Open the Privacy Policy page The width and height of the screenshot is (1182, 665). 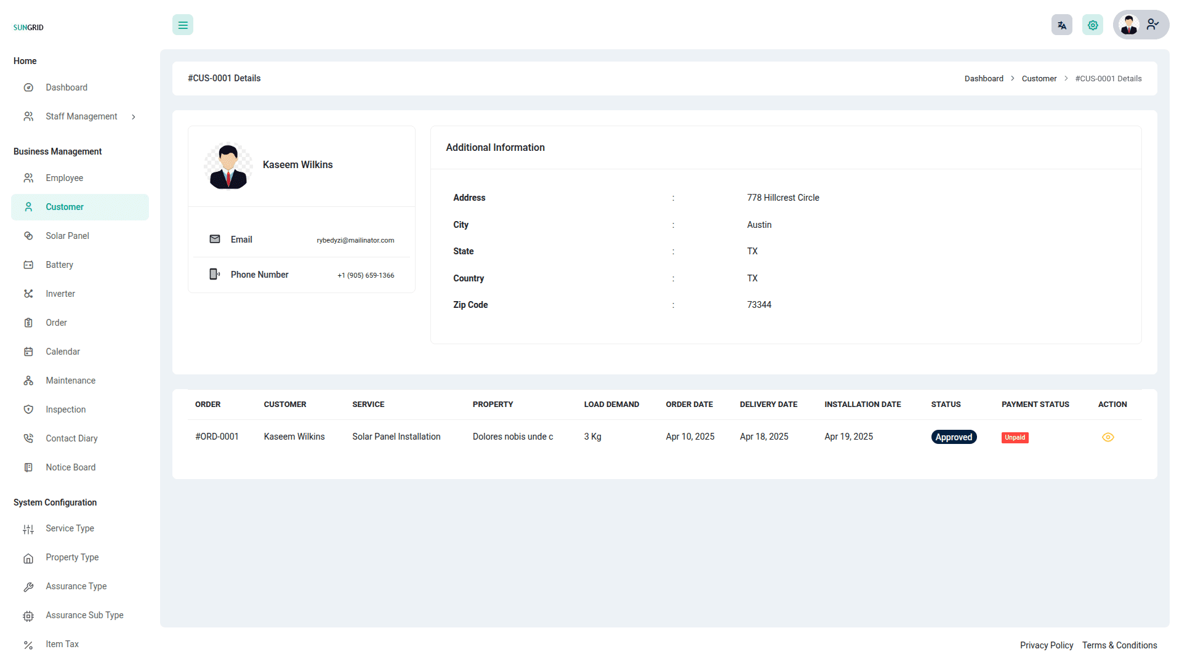tap(1046, 645)
